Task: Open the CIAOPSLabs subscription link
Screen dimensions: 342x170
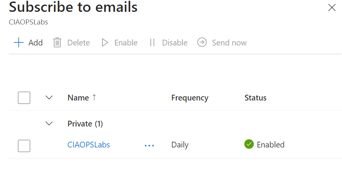Action: click(89, 145)
